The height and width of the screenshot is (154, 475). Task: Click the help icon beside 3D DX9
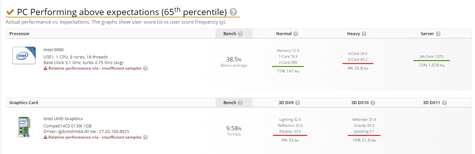click(298, 103)
